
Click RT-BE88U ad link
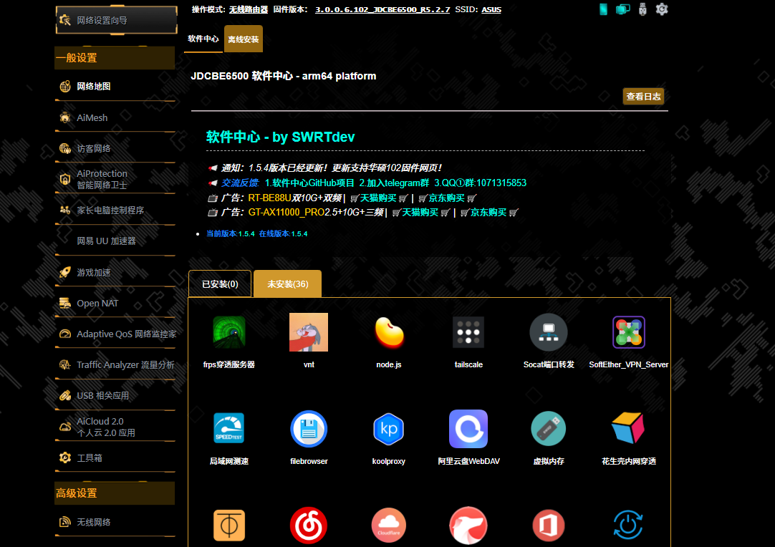(269, 198)
